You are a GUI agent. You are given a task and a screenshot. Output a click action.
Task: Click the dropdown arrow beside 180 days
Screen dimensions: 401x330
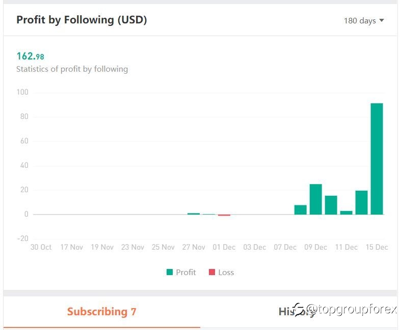pos(382,20)
